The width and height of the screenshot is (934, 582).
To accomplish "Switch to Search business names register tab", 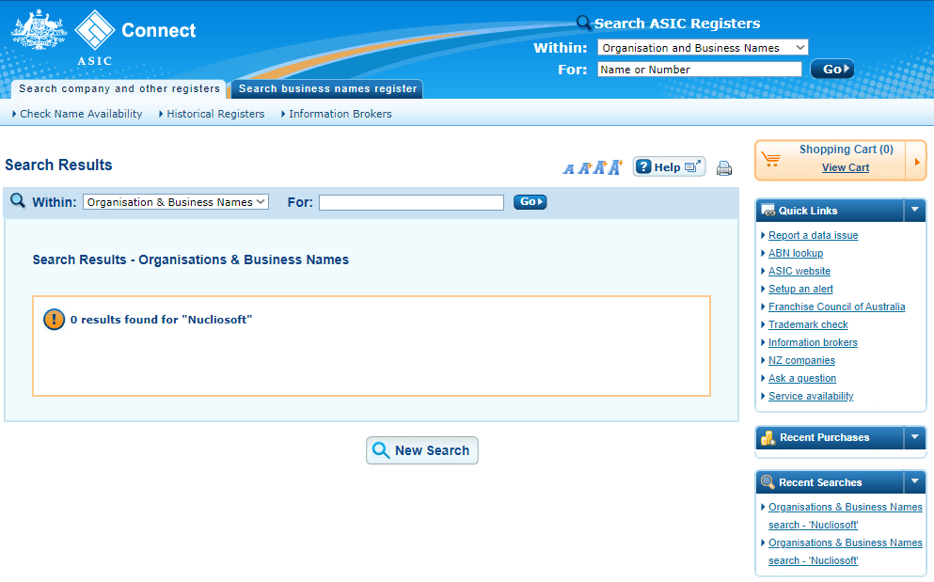I will click(x=327, y=88).
